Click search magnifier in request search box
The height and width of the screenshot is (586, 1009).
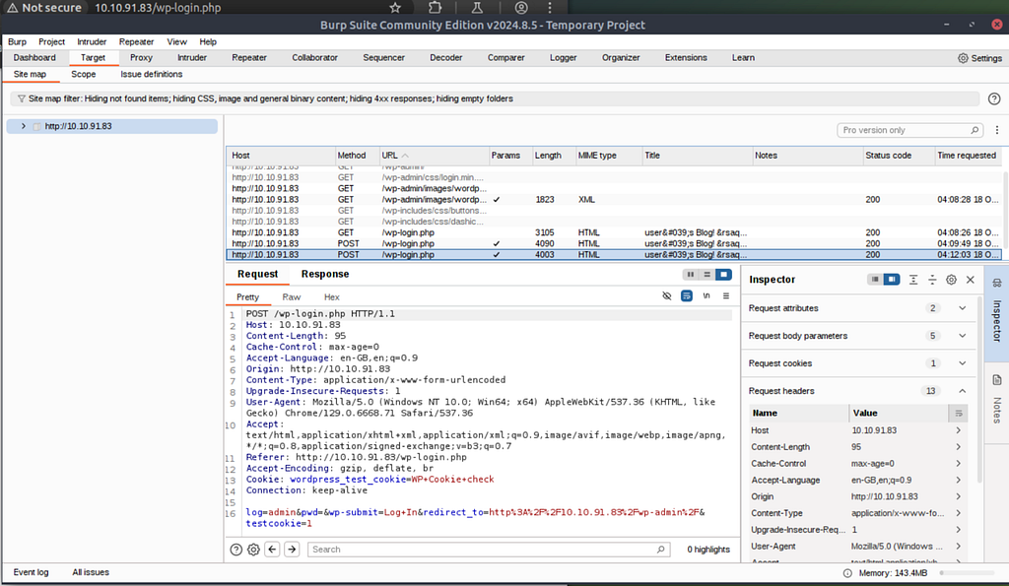tap(660, 550)
